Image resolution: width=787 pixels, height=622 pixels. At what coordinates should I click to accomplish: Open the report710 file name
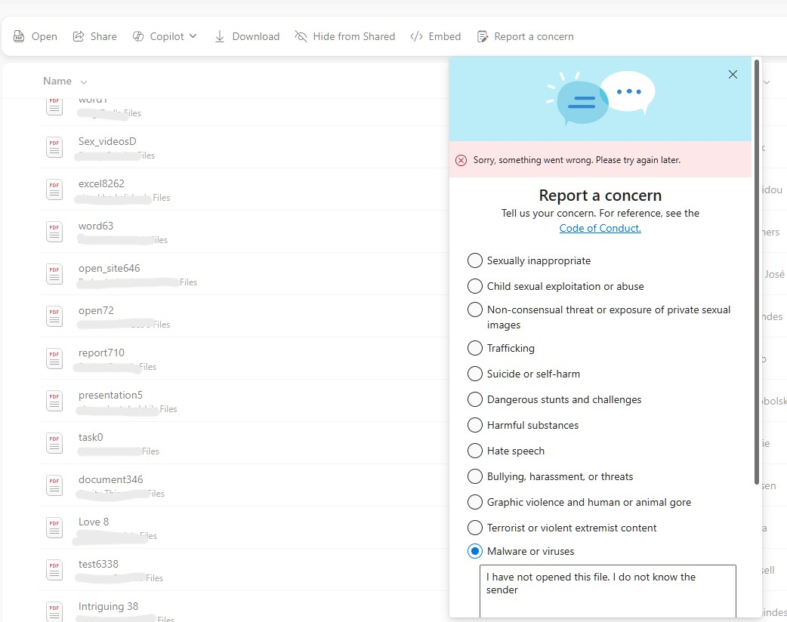tap(101, 353)
